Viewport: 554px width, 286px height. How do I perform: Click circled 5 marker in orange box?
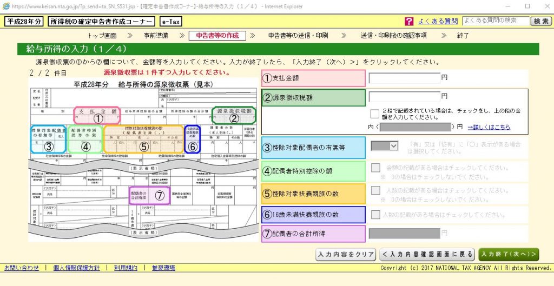[x=143, y=146]
